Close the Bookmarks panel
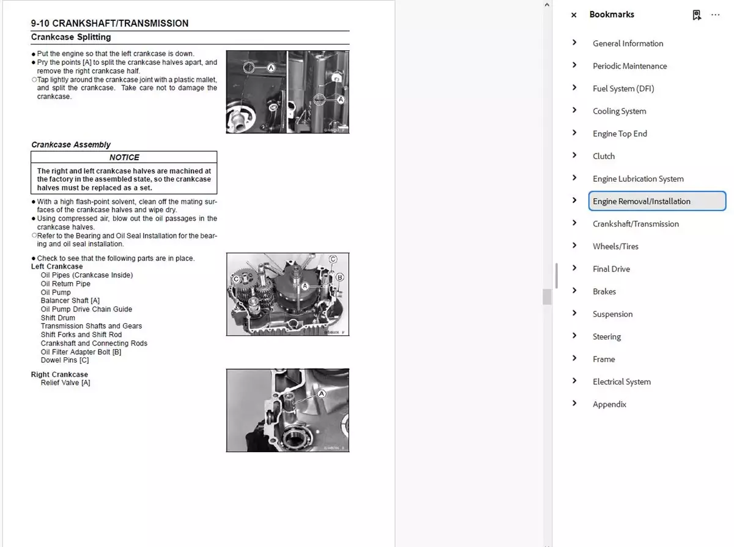Image resolution: width=734 pixels, height=547 pixels. coord(573,15)
